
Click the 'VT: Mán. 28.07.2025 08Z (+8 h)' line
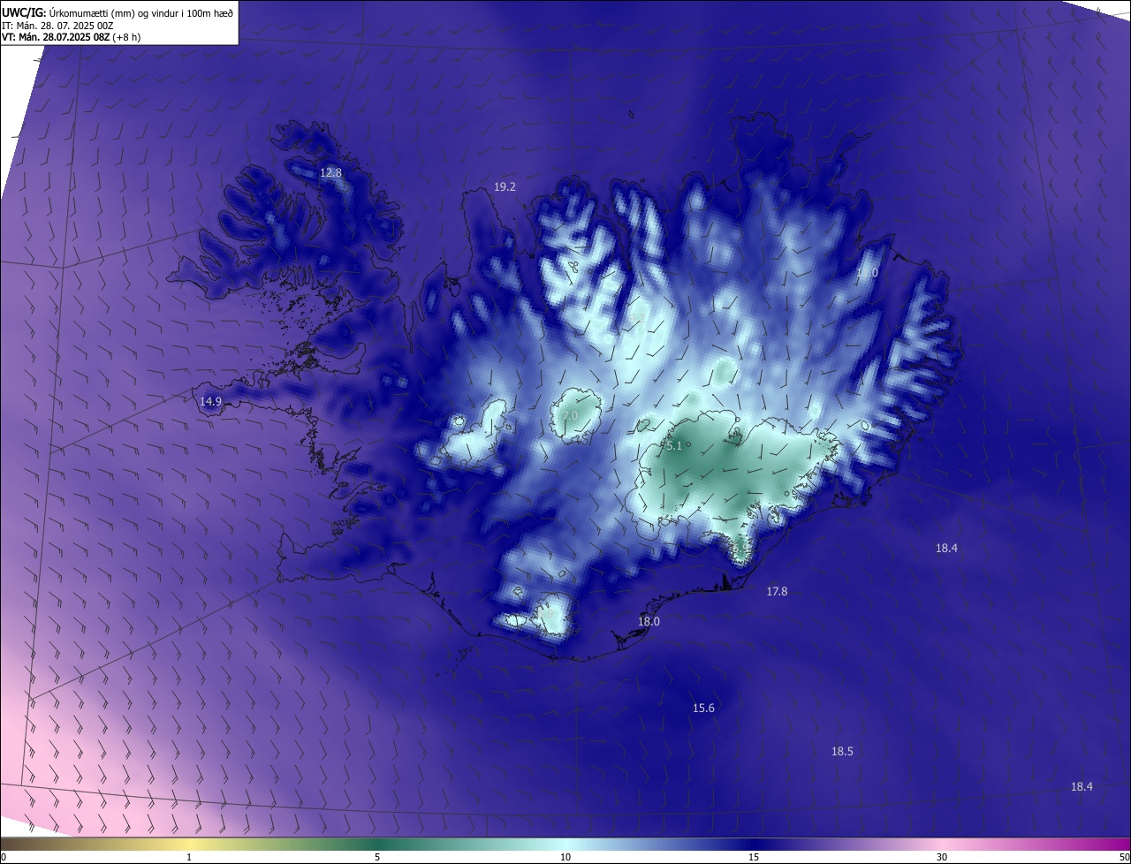pos(72,37)
